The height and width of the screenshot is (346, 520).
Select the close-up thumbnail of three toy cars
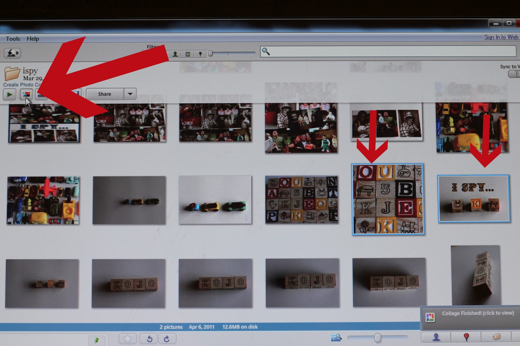click(x=215, y=200)
